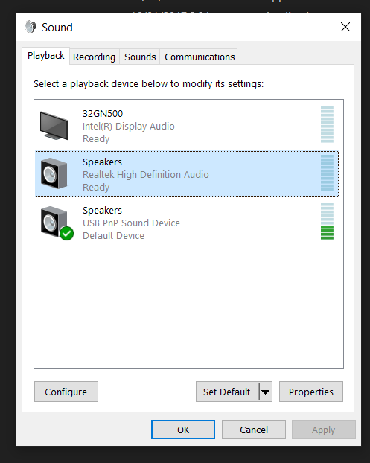This screenshot has height=463, width=370.
Task: Open the Sounds tab
Action: [140, 57]
